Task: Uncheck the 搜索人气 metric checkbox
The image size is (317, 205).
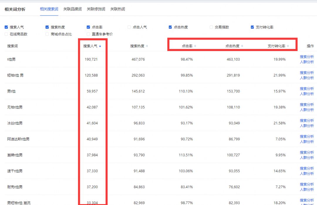Action: click(x=6, y=27)
